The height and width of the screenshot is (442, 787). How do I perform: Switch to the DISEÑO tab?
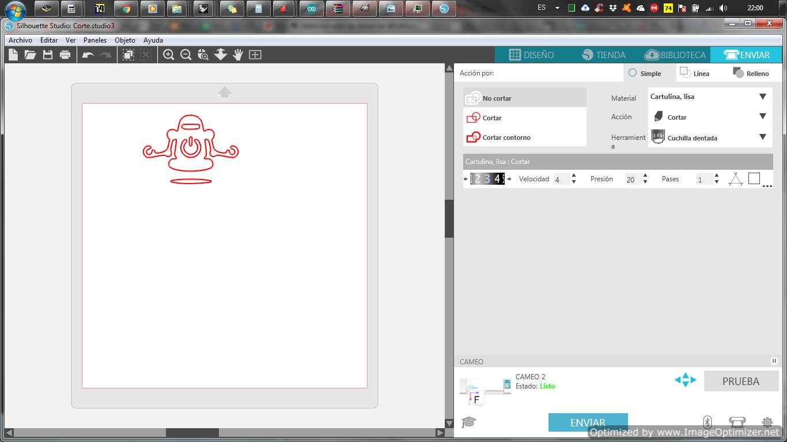pos(531,55)
